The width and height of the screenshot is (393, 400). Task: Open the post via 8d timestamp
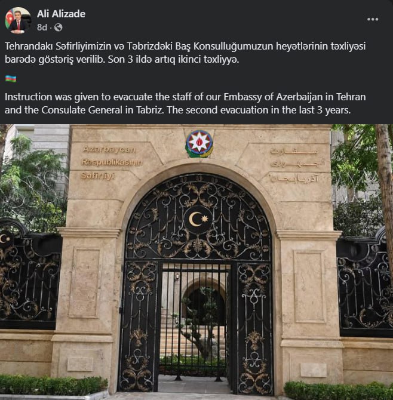(x=42, y=27)
